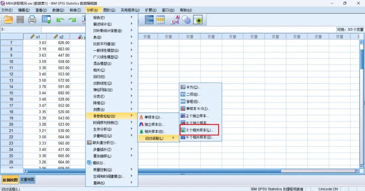Open the 实用程序(U) menu

130,10
